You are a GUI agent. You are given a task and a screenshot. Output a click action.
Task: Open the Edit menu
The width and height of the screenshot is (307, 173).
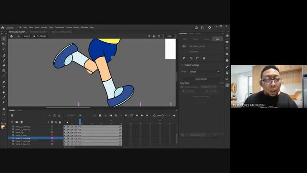(x=25, y=27)
